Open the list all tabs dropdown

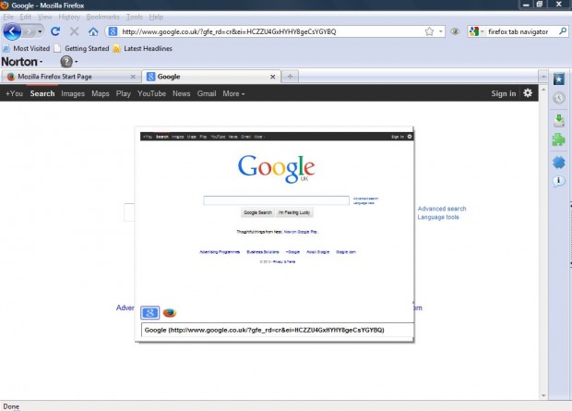[543, 77]
